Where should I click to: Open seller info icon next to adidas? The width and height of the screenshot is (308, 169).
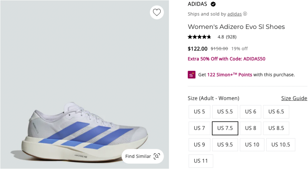pyautogui.click(x=245, y=14)
